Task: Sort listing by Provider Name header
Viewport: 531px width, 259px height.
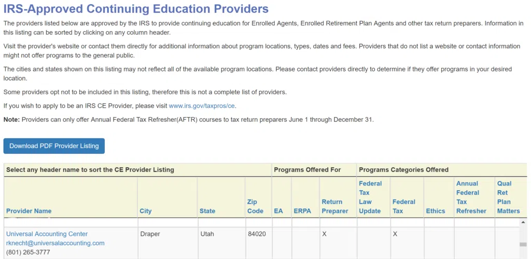Action: point(29,211)
